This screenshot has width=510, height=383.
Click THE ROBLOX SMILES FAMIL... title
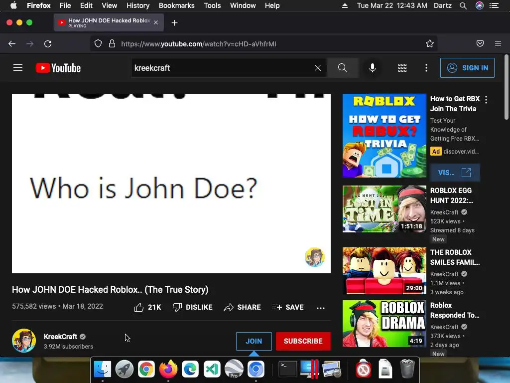click(455, 257)
